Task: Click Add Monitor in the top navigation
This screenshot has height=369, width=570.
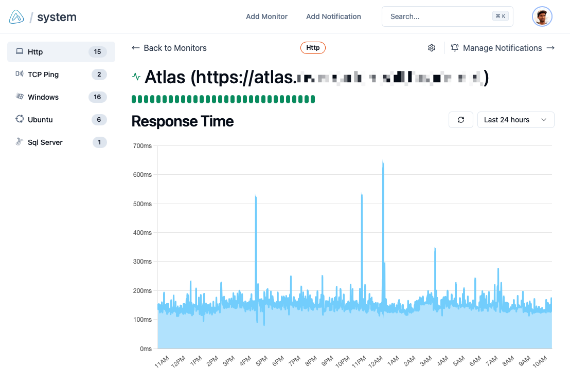Action: click(x=266, y=16)
